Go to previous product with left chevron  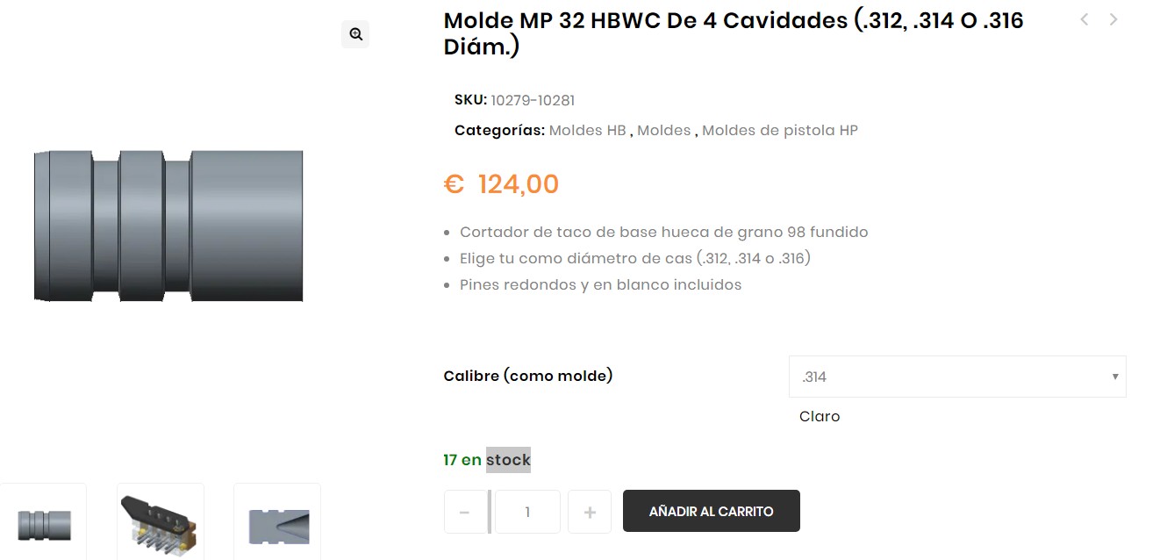click(1085, 19)
